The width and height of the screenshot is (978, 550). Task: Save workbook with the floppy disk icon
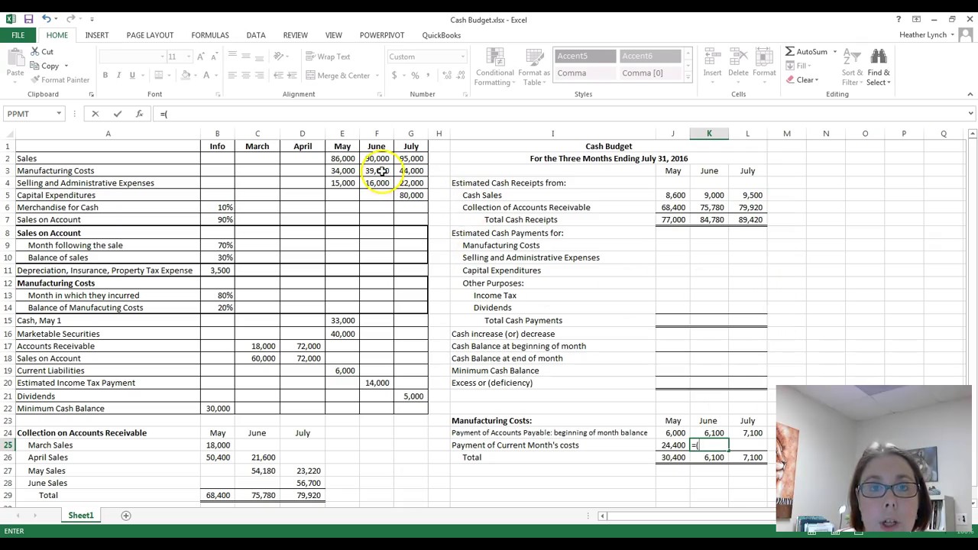click(x=28, y=19)
